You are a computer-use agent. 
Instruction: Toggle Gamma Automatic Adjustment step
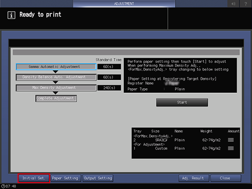point(56,67)
